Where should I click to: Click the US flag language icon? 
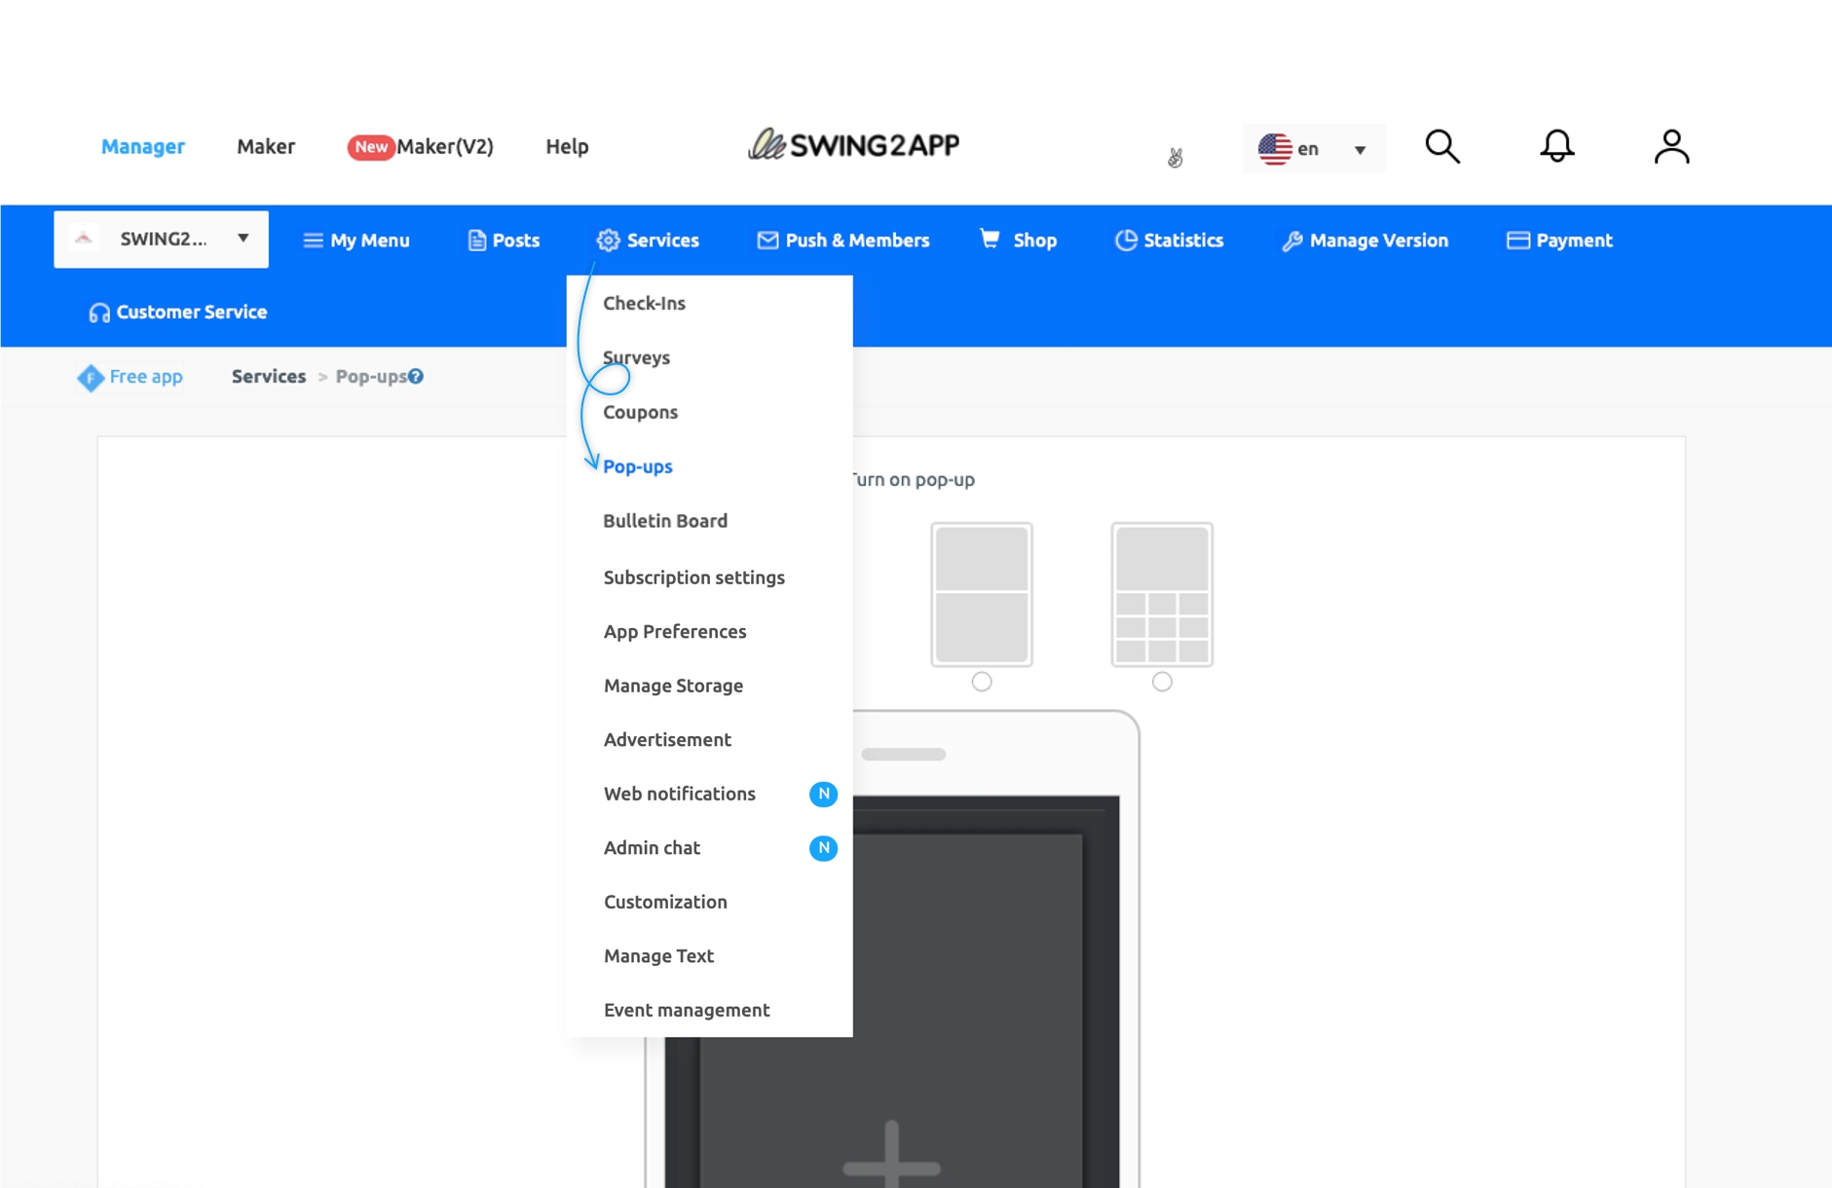coord(1275,149)
